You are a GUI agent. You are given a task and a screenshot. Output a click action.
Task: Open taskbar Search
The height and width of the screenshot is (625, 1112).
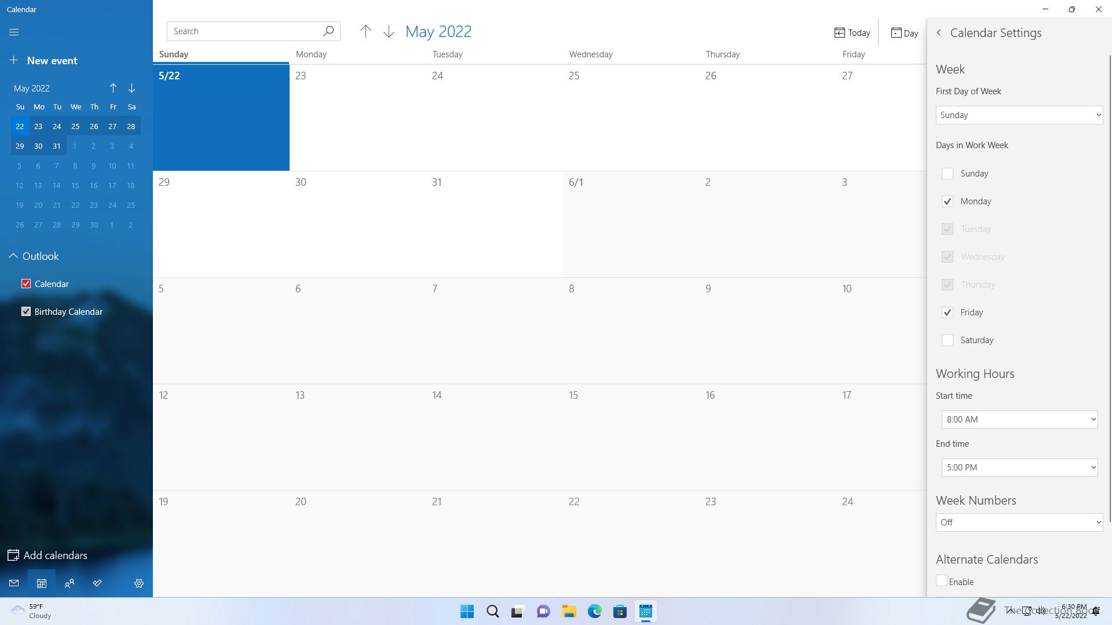pyautogui.click(x=493, y=612)
